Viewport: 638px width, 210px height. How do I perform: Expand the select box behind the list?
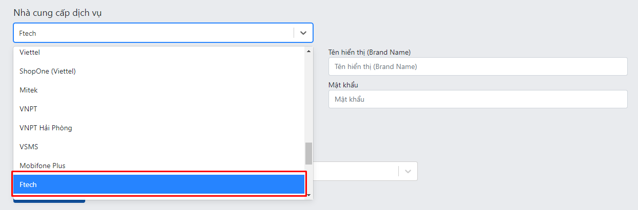365,171
